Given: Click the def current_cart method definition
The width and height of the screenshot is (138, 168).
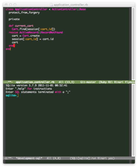Looking at the screenshot, I should coord(21,26).
